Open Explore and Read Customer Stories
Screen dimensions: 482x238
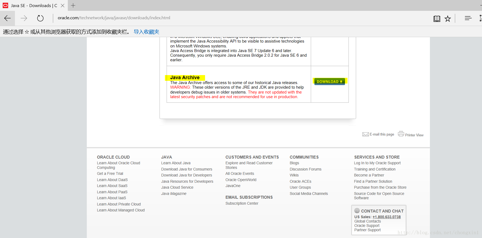point(249,165)
